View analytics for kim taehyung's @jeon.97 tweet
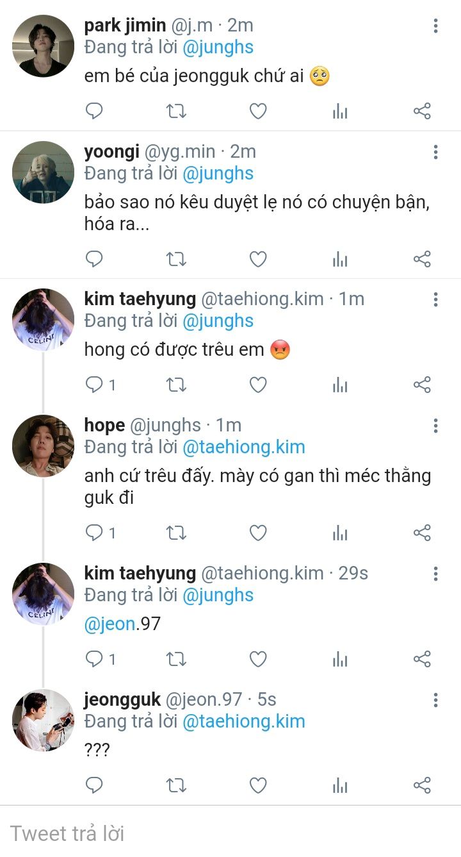Image resolution: width=461 pixels, height=857 pixels. click(340, 659)
